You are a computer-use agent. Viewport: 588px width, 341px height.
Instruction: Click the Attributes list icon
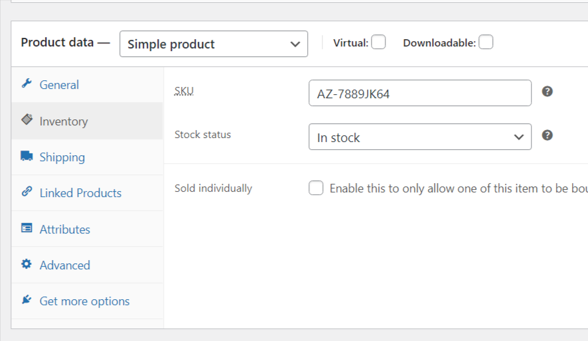click(27, 228)
